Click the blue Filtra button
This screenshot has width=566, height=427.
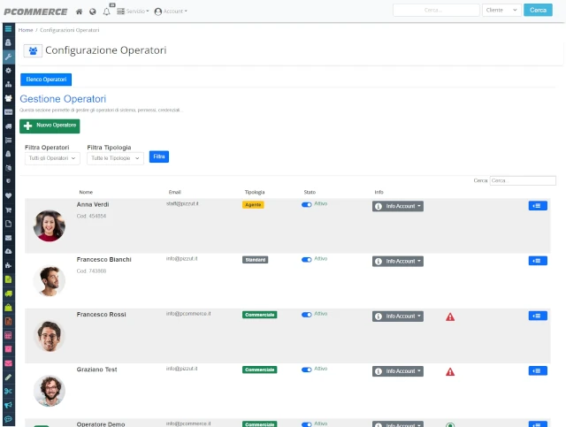pos(159,156)
